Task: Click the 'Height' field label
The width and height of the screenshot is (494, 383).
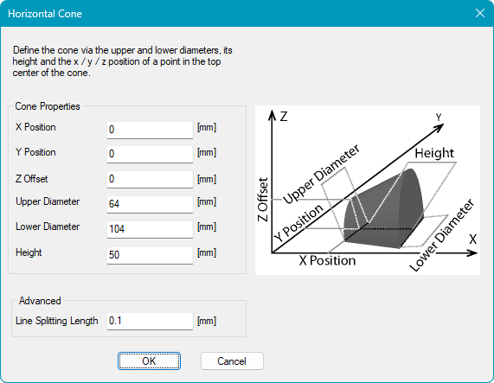Action: click(29, 252)
